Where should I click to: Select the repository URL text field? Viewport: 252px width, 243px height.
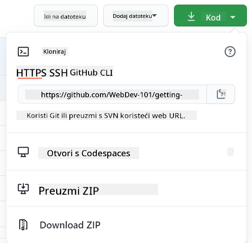point(112,94)
